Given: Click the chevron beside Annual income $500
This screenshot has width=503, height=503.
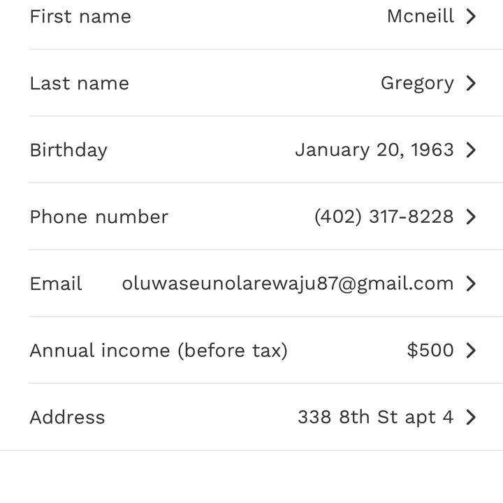Looking at the screenshot, I should pos(471,350).
